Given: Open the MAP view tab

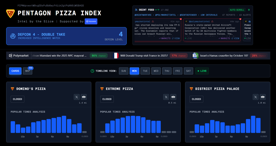Looking at the screenshot, I should pyautogui.click(x=27, y=71).
